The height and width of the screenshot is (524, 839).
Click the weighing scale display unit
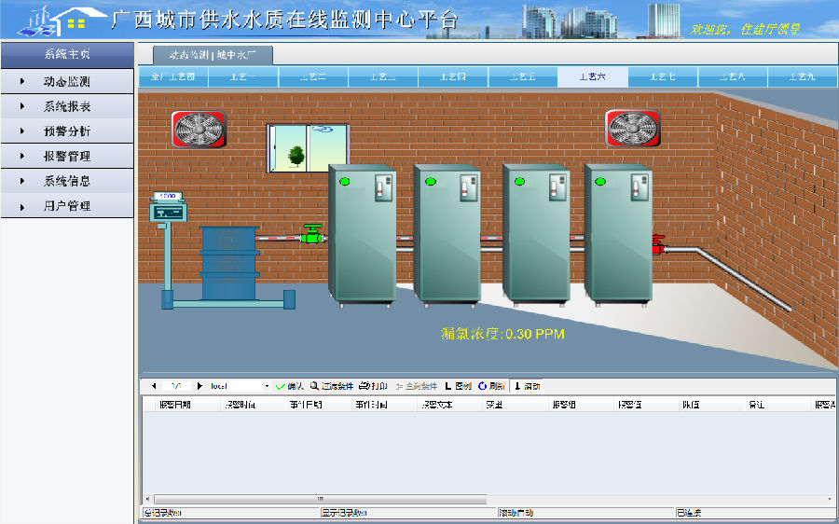click(170, 208)
